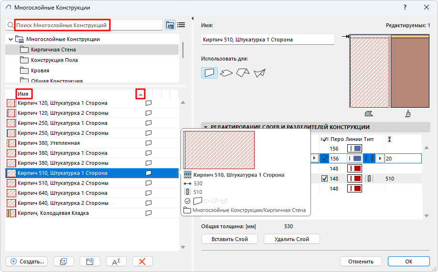Screen dimensions: 438x272
Task: Toggle the checkbox in the thickness 510 row
Action: [x=324, y=179]
